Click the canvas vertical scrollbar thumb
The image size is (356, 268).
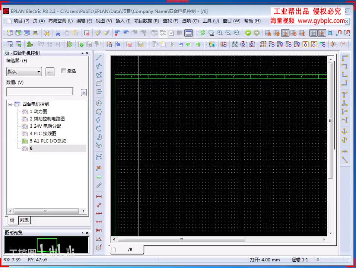(x=331, y=120)
